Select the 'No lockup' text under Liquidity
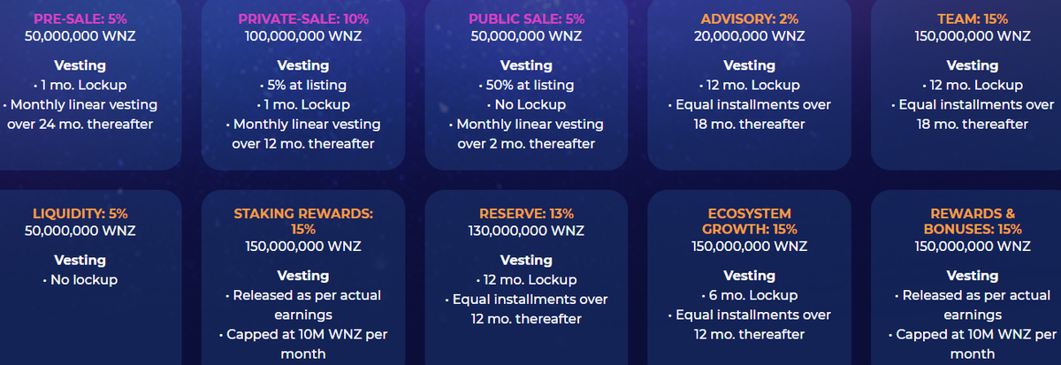This screenshot has height=365, width=1061. pos(80,280)
